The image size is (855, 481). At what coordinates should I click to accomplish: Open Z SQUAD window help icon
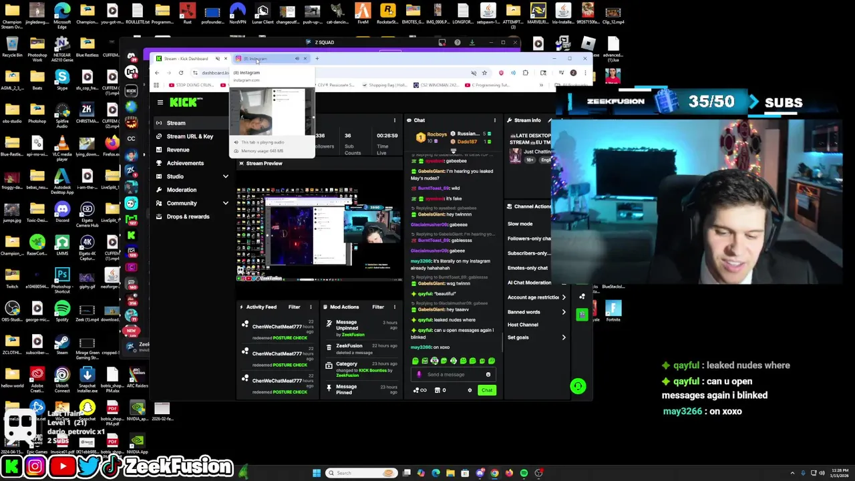point(457,43)
